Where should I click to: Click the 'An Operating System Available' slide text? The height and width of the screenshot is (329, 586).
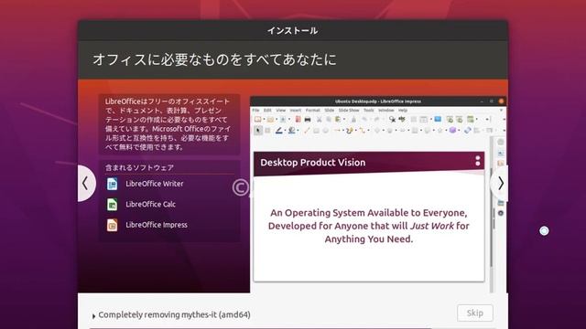pos(368,226)
